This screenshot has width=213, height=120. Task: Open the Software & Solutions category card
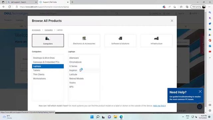(120, 41)
